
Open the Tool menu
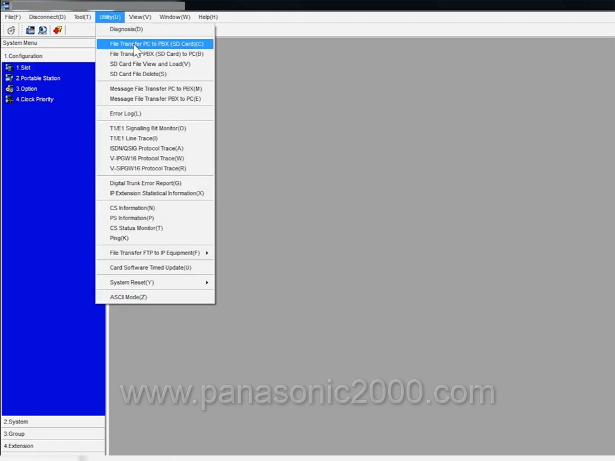pyautogui.click(x=82, y=17)
